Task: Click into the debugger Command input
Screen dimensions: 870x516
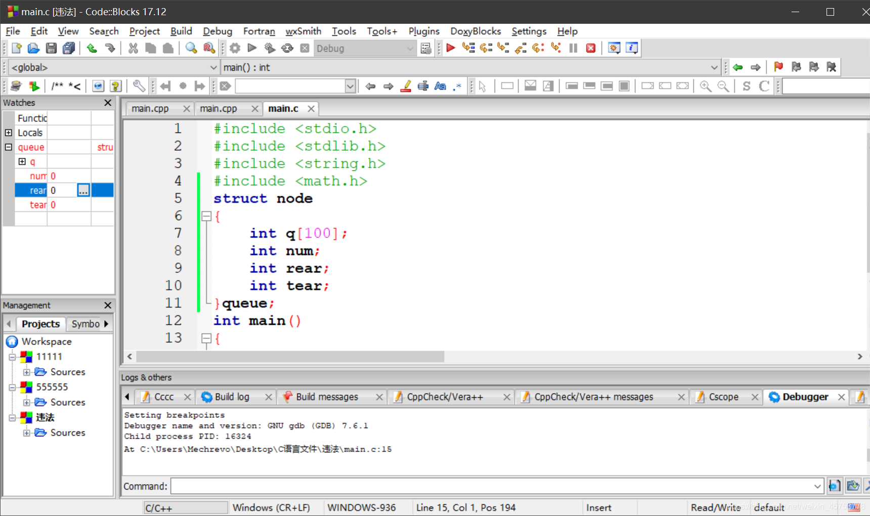Action: click(x=491, y=486)
